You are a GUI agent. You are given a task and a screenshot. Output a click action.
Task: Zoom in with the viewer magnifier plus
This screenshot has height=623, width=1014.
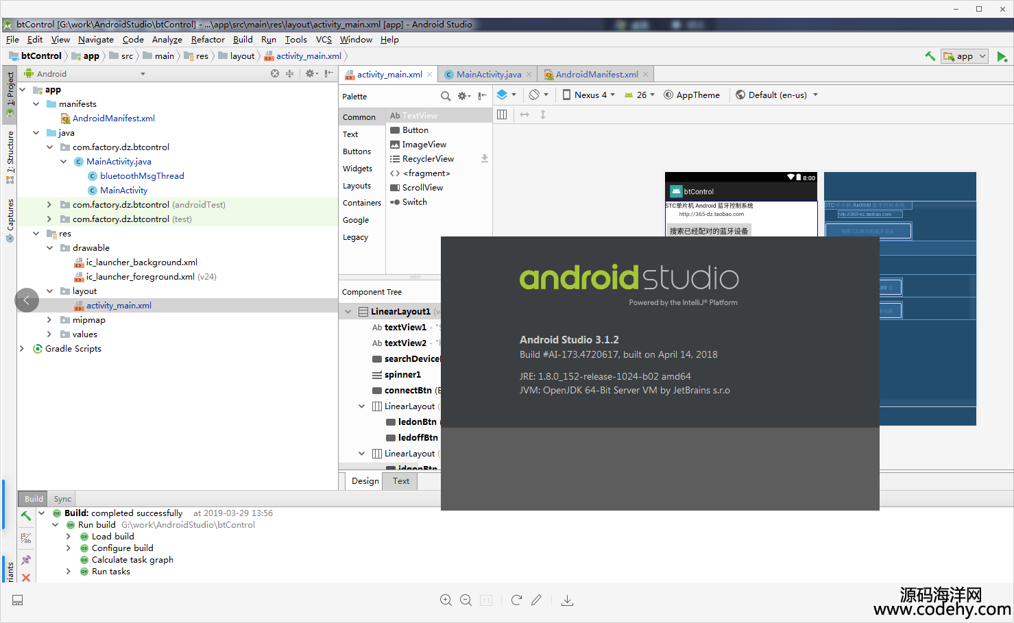tap(446, 600)
